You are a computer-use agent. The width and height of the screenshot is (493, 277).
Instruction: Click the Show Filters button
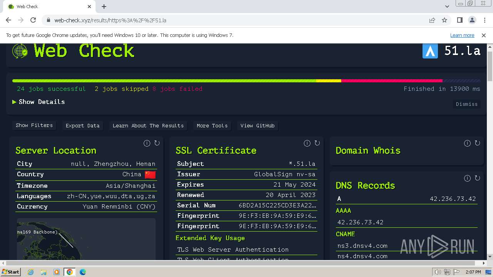coord(34,125)
